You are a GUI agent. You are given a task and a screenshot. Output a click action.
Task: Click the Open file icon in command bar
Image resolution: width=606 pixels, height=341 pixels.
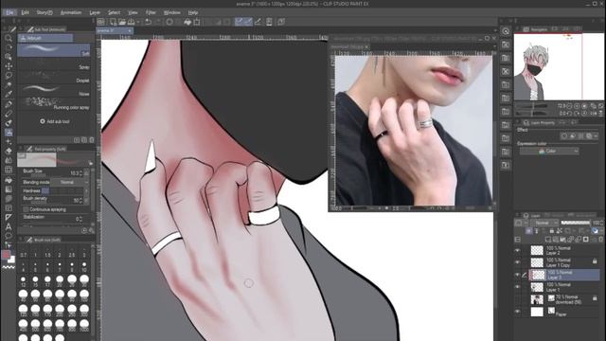122,22
